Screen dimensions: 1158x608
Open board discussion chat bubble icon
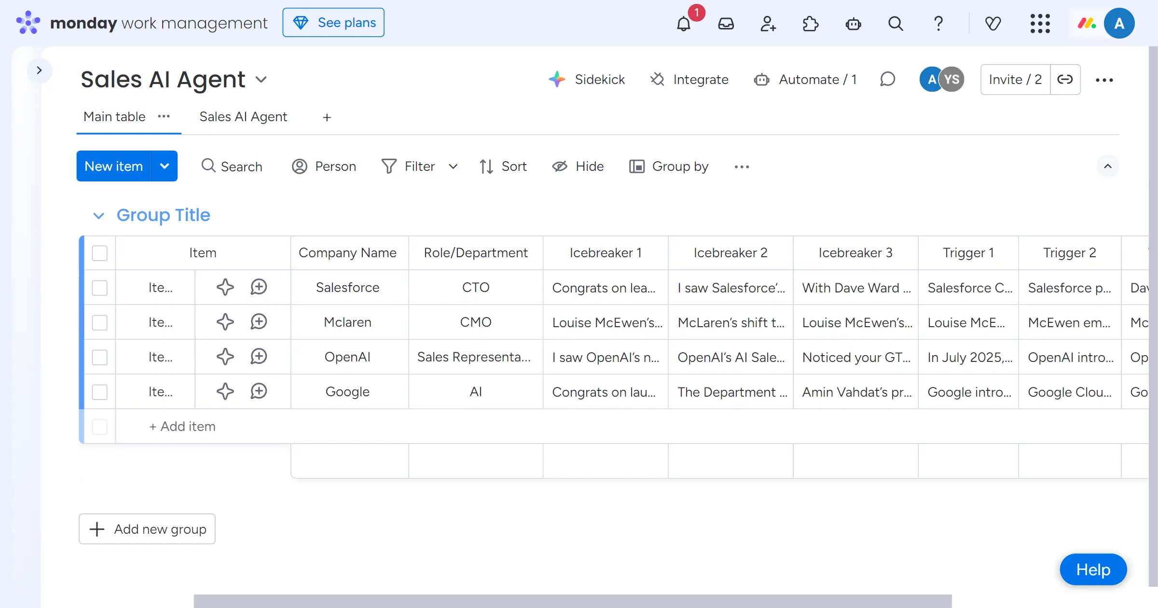(887, 79)
